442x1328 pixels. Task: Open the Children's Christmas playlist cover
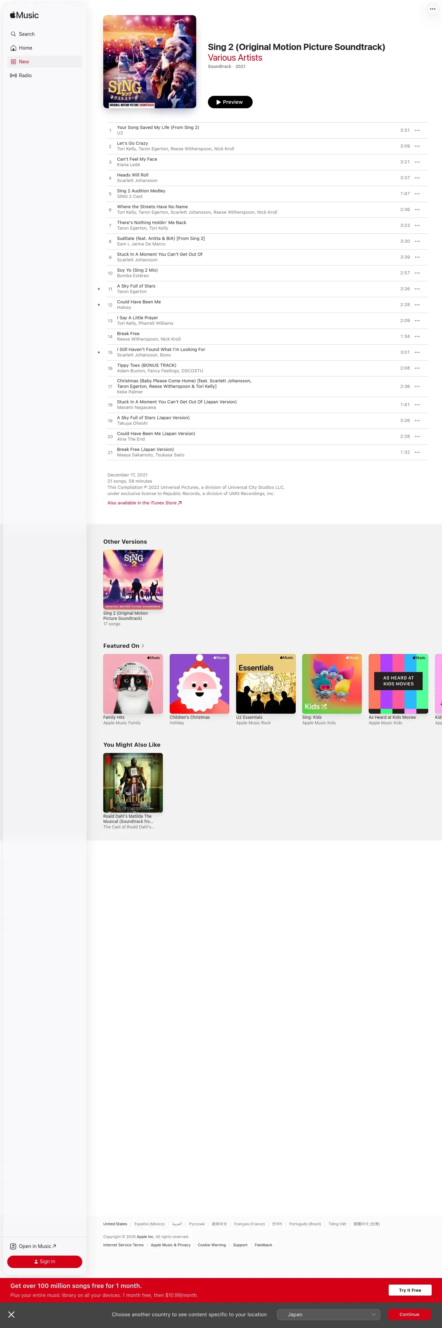(199, 684)
